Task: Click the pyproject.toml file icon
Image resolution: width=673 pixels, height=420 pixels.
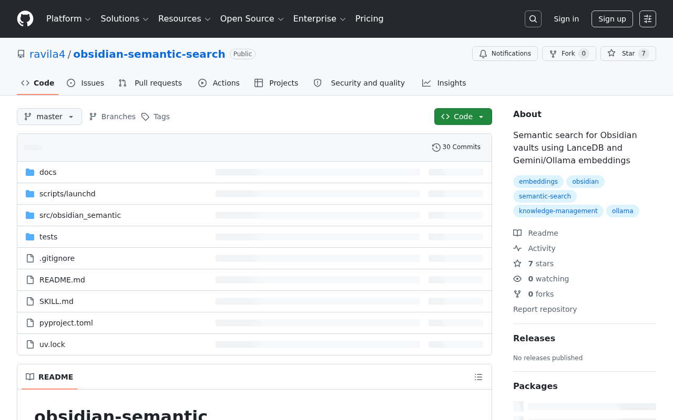Action: 30,323
